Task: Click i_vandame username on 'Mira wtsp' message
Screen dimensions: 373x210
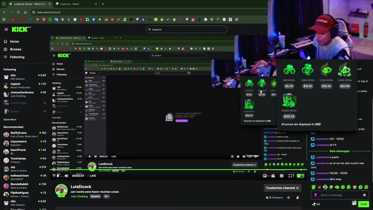Action: 321,179
